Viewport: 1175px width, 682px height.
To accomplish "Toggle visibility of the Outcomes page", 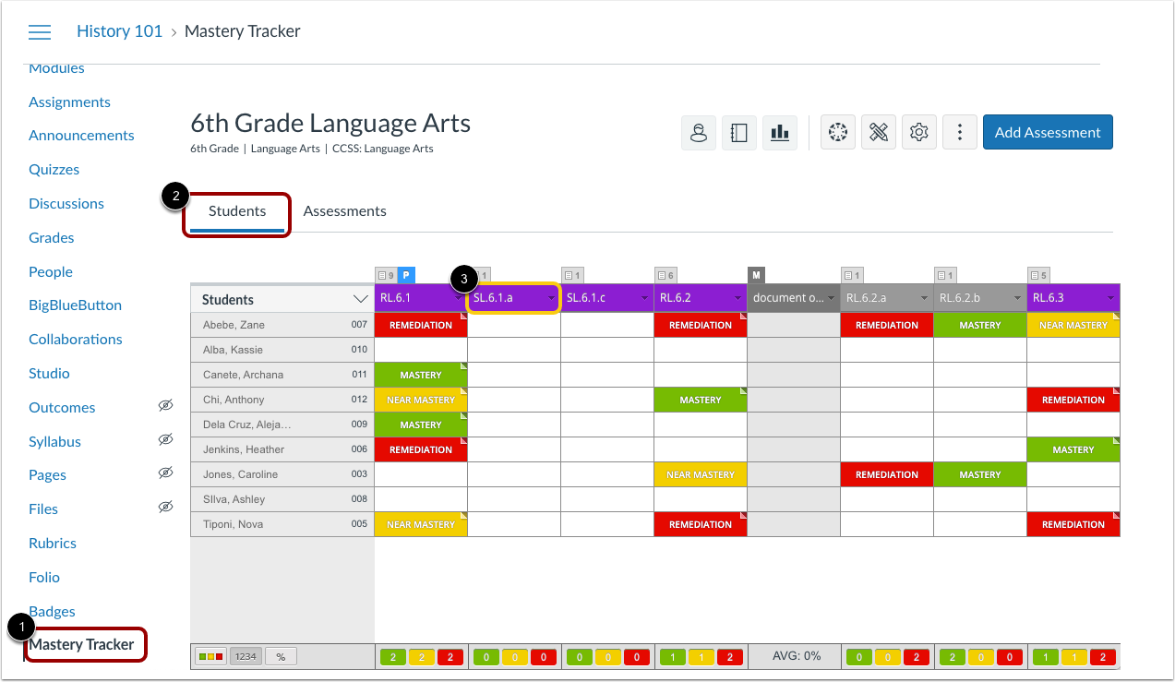I will 166,405.
